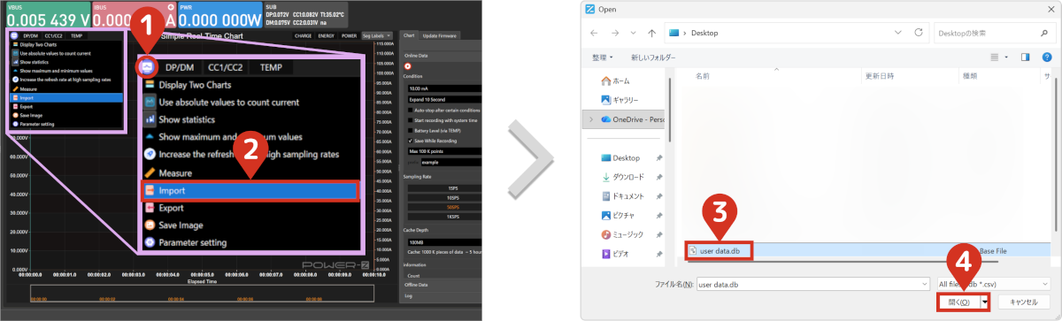
Task: Refresh the Desktop folder listing
Action: [919, 33]
